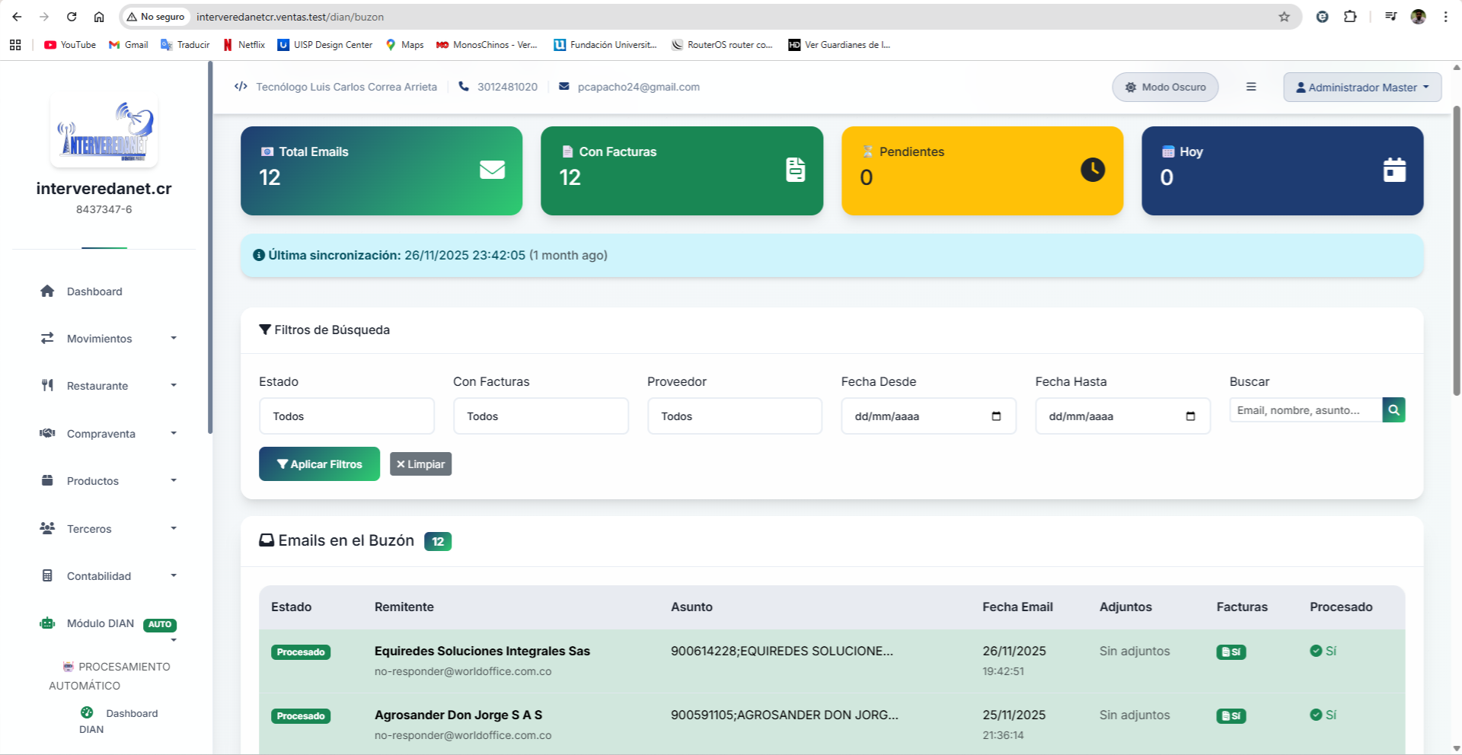The image size is (1462, 755).
Task: Toggle Modo Oscuro
Action: point(1164,87)
